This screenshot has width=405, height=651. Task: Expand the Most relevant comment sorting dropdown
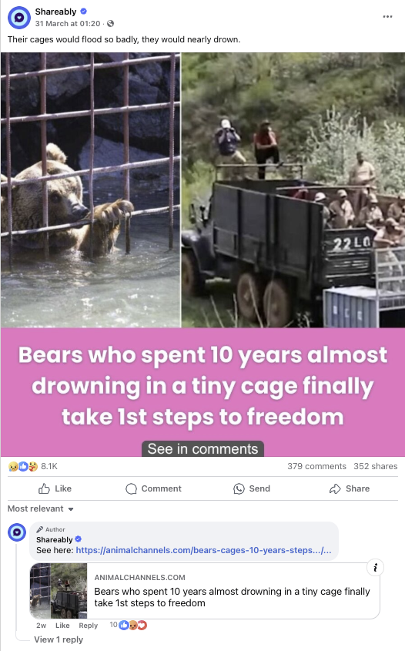click(x=41, y=508)
